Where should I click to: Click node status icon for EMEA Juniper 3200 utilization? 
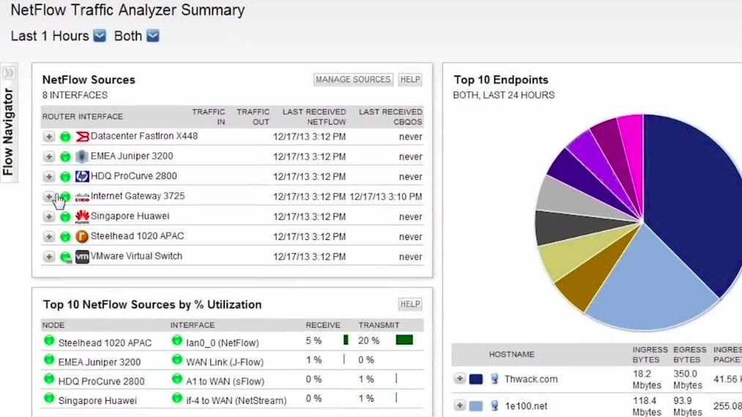49,360
